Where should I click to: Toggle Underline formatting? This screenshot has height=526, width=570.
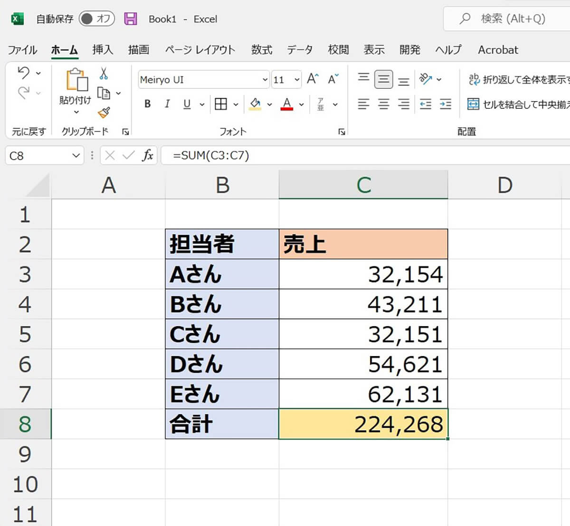coord(187,104)
